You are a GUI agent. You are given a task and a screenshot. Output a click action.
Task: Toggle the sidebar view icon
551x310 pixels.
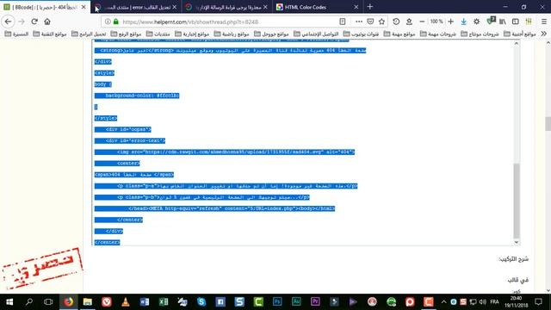(516, 22)
